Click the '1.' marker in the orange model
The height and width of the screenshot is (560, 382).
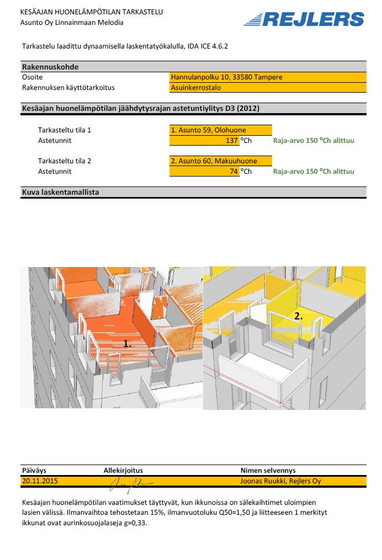[127, 344]
